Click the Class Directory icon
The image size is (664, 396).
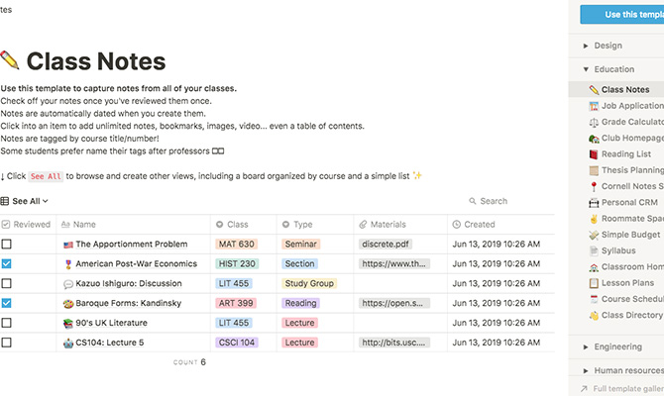pyautogui.click(x=594, y=315)
